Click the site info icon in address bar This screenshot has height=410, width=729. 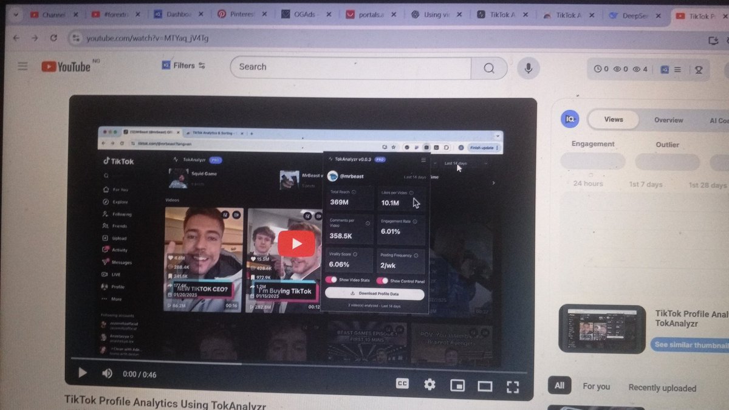75,38
